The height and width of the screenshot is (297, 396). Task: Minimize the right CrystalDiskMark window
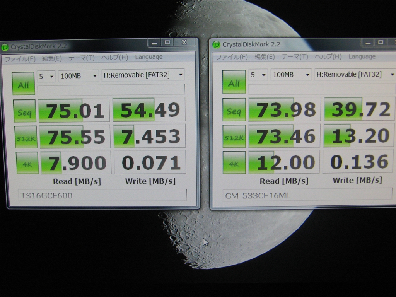point(368,43)
